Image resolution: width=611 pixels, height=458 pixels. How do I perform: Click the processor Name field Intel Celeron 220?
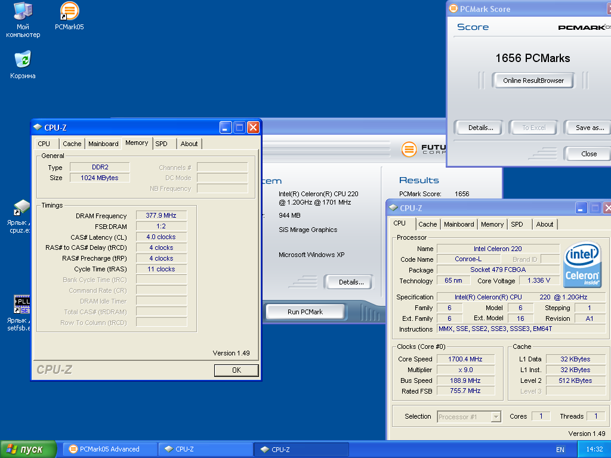(498, 249)
